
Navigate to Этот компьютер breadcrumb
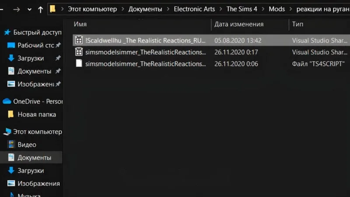[x=92, y=9]
